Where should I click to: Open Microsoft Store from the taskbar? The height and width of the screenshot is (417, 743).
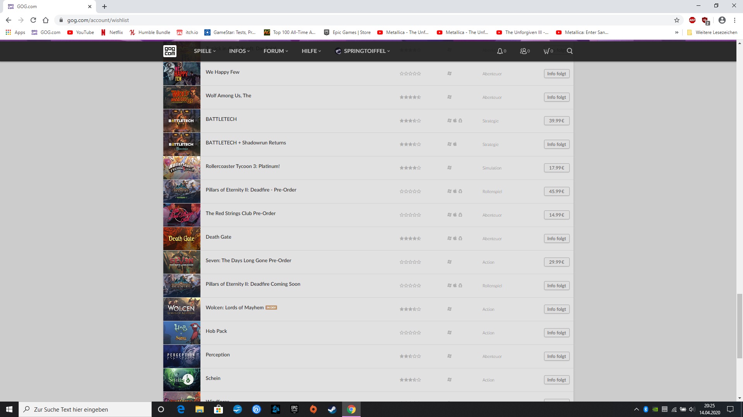click(x=218, y=409)
